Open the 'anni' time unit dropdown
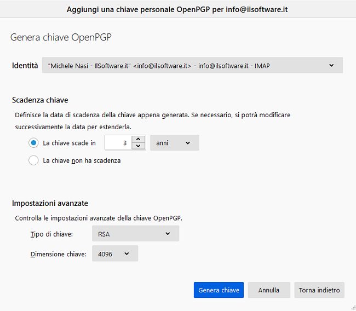Viewport: 356px width, 311px height. pyautogui.click(x=175, y=143)
